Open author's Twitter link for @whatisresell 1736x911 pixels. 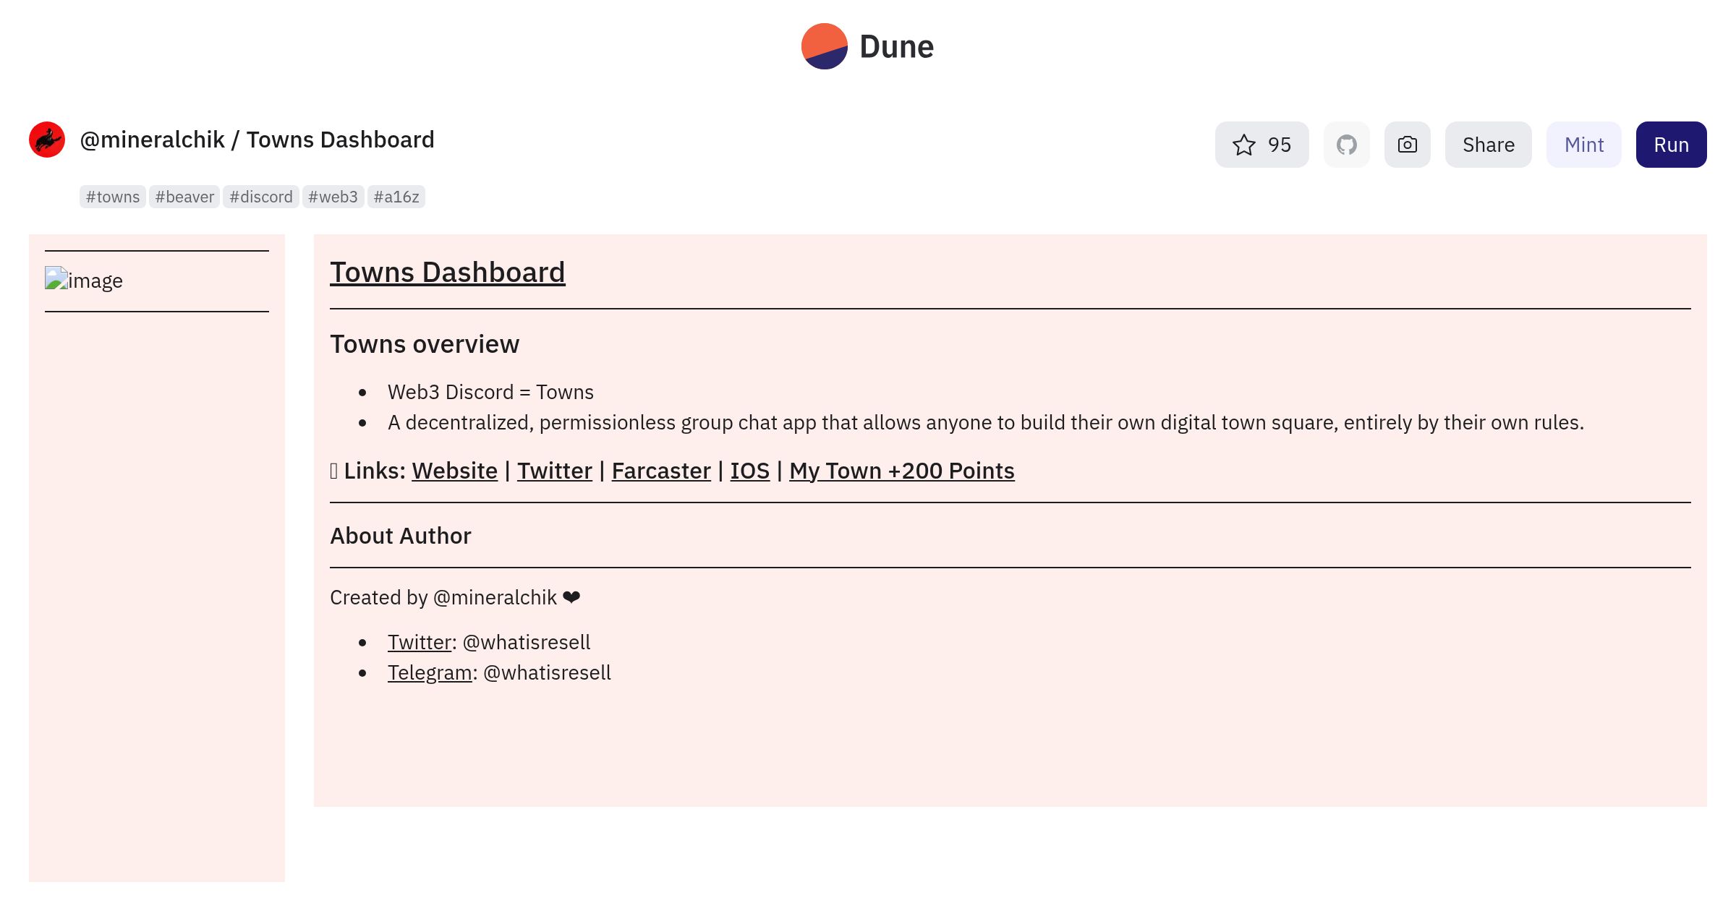point(420,642)
